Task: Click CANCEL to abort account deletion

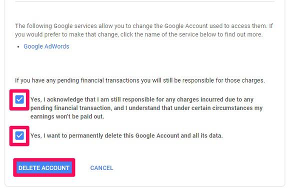Action: click(101, 168)
